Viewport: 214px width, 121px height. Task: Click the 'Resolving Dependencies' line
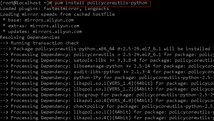click(30, 38)
